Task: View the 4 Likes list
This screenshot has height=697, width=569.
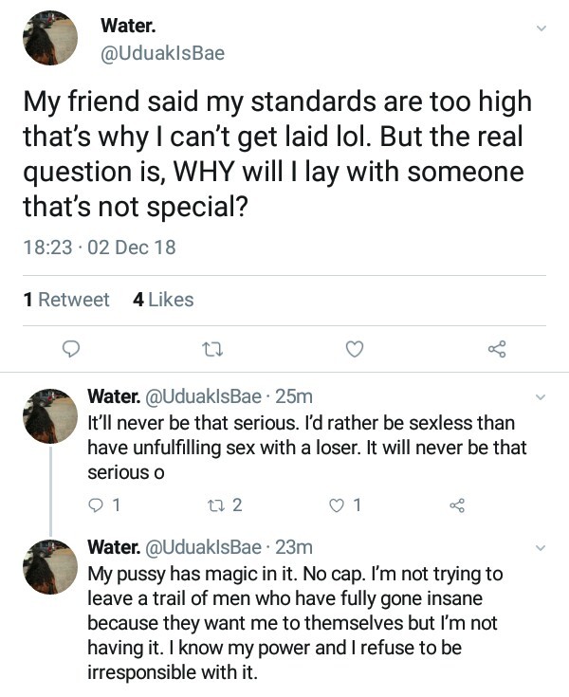Action: (163, 300)
